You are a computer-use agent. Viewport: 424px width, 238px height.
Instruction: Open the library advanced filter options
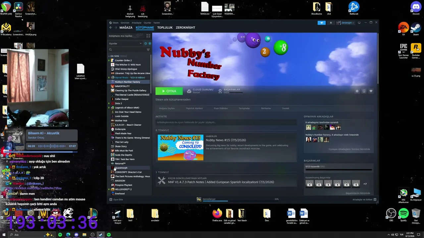tap(148, 50)
